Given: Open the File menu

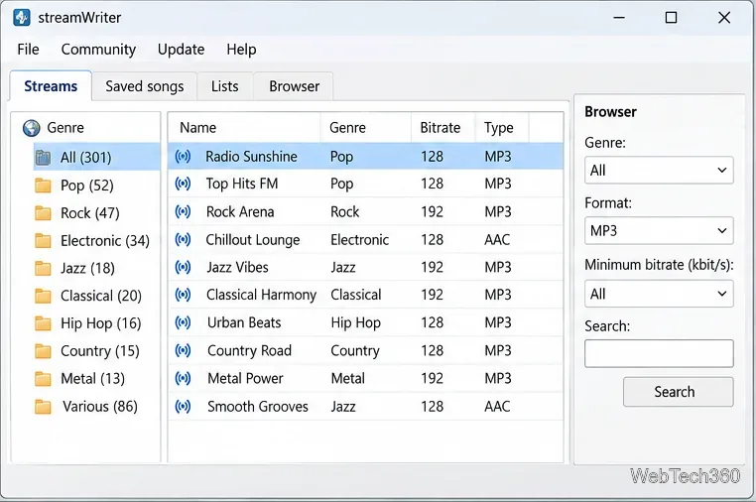Looking at the screenshot, I should click(28, 50).
